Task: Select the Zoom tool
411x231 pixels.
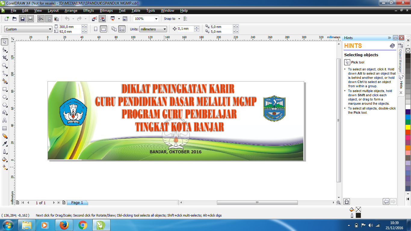Action: coord(4,65)
